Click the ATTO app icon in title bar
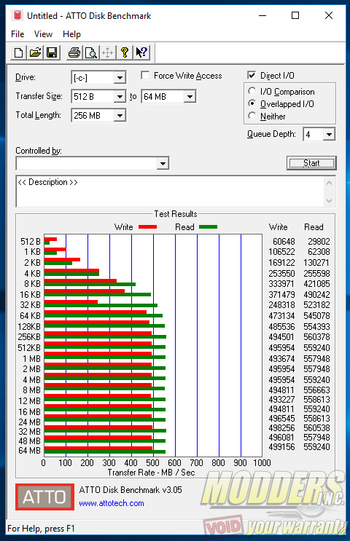 (x=17, y=15)
